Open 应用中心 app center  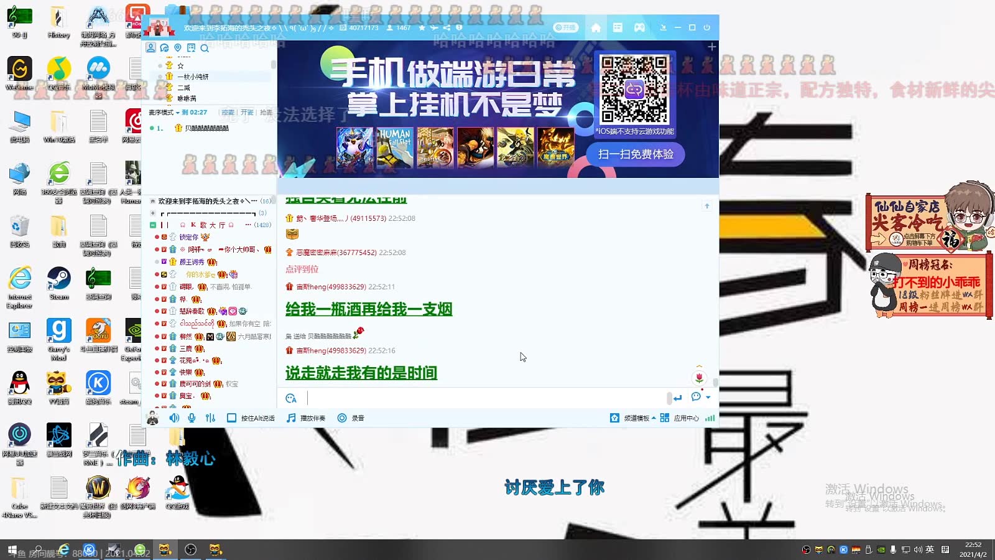680,418
